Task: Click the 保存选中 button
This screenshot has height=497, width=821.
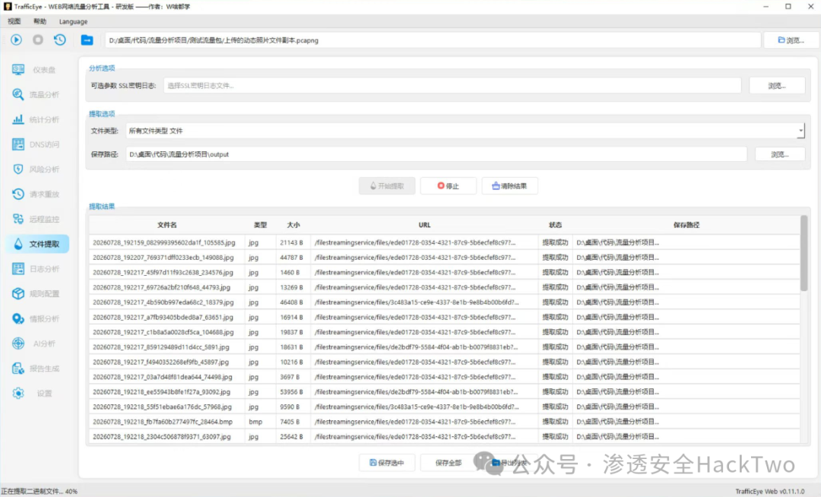Action: [x=387, y=463]
